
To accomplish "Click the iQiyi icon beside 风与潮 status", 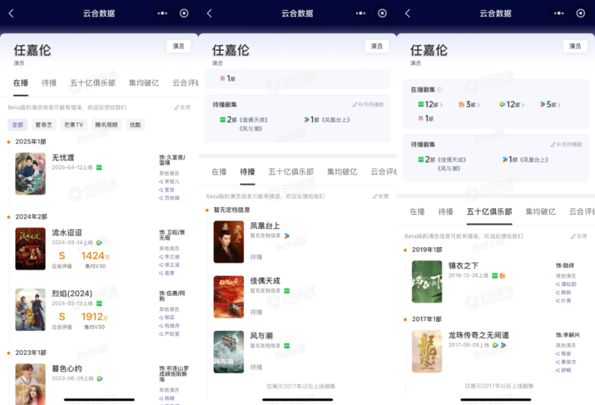I will pyautogui.click(x=287, y=346).
